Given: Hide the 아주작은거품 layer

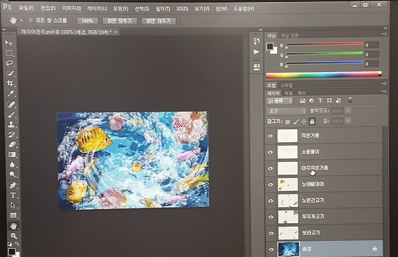Looking at the screenshot, I should tap(270, 168).
